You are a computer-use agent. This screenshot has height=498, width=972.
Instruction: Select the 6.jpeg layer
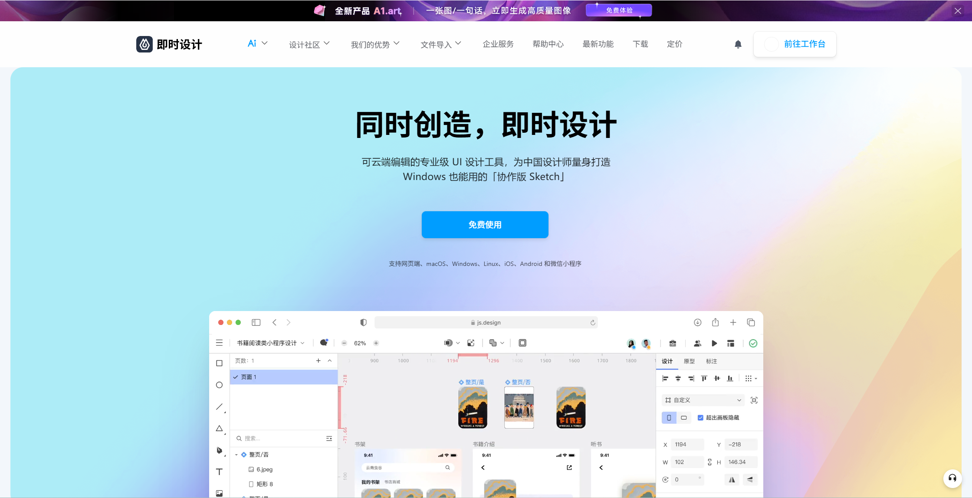click(260, 469)
